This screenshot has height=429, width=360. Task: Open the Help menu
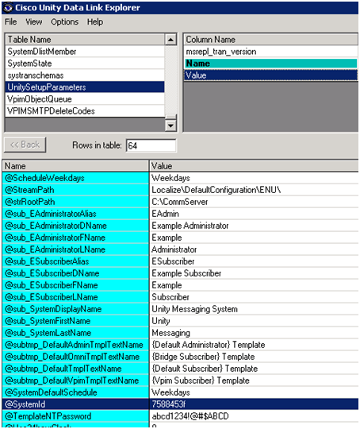coord(95,22)
